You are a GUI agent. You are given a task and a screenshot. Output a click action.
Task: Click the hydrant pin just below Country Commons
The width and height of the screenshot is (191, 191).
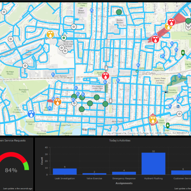(178, 99)
